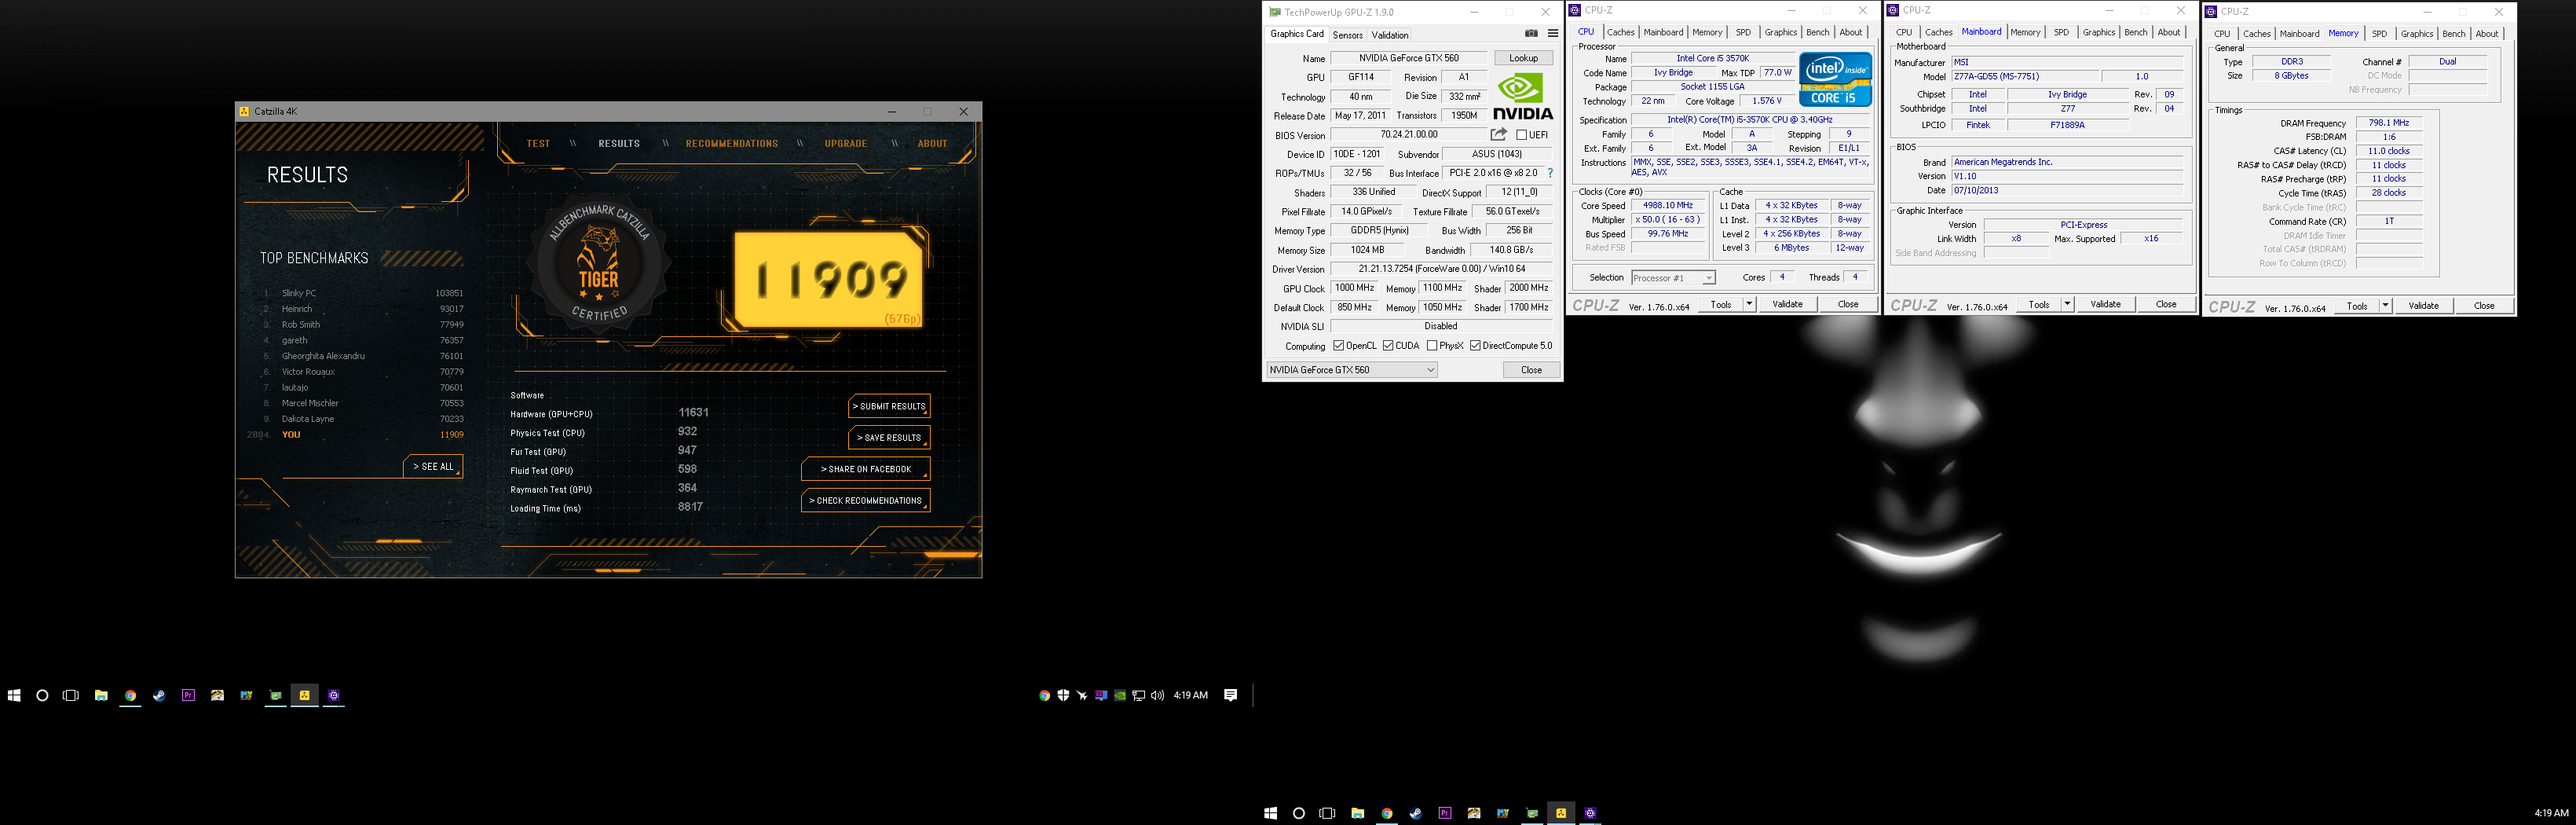Screen dimensions: 2576x825
Task: Switch to Caches tab in the CPU-Z window showing the CPU tab
Action: pyautogui.click(x=1620, y=32)
